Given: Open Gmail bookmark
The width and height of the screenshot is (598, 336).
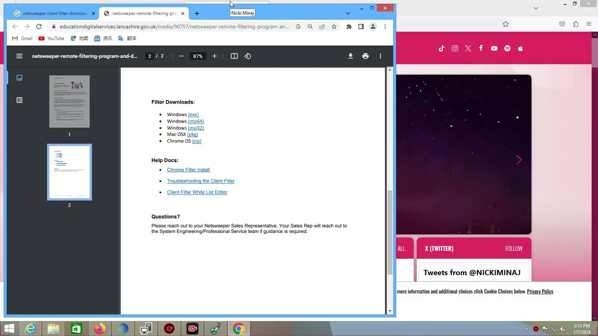Looking at the screenshot, I should [22, 38].
